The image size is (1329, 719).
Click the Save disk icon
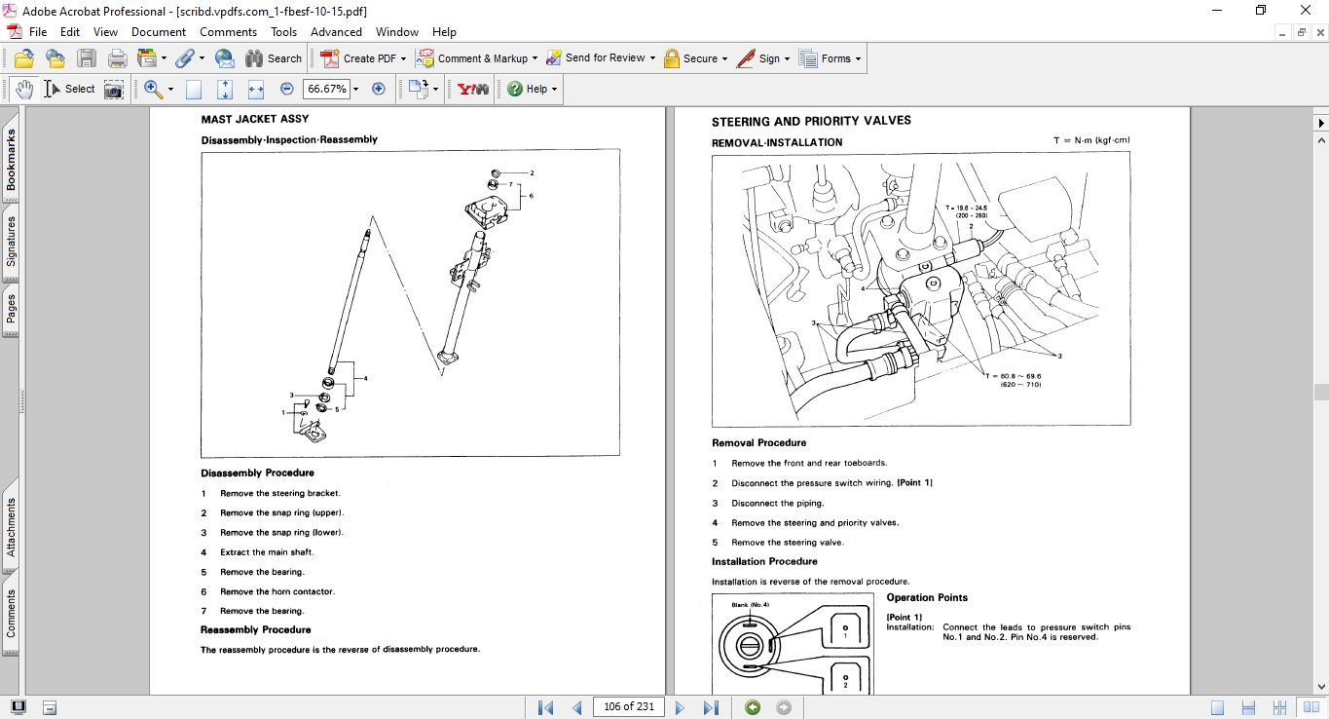(x=87, y=58)
